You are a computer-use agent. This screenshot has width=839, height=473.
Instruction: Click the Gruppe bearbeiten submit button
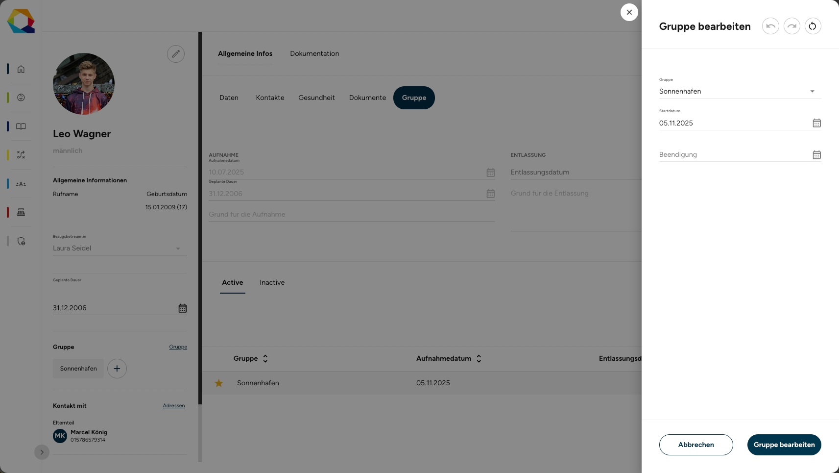click(x=784, y=445)
